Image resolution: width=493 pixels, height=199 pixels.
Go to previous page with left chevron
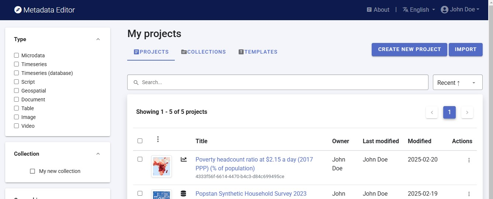pos(432,112)
